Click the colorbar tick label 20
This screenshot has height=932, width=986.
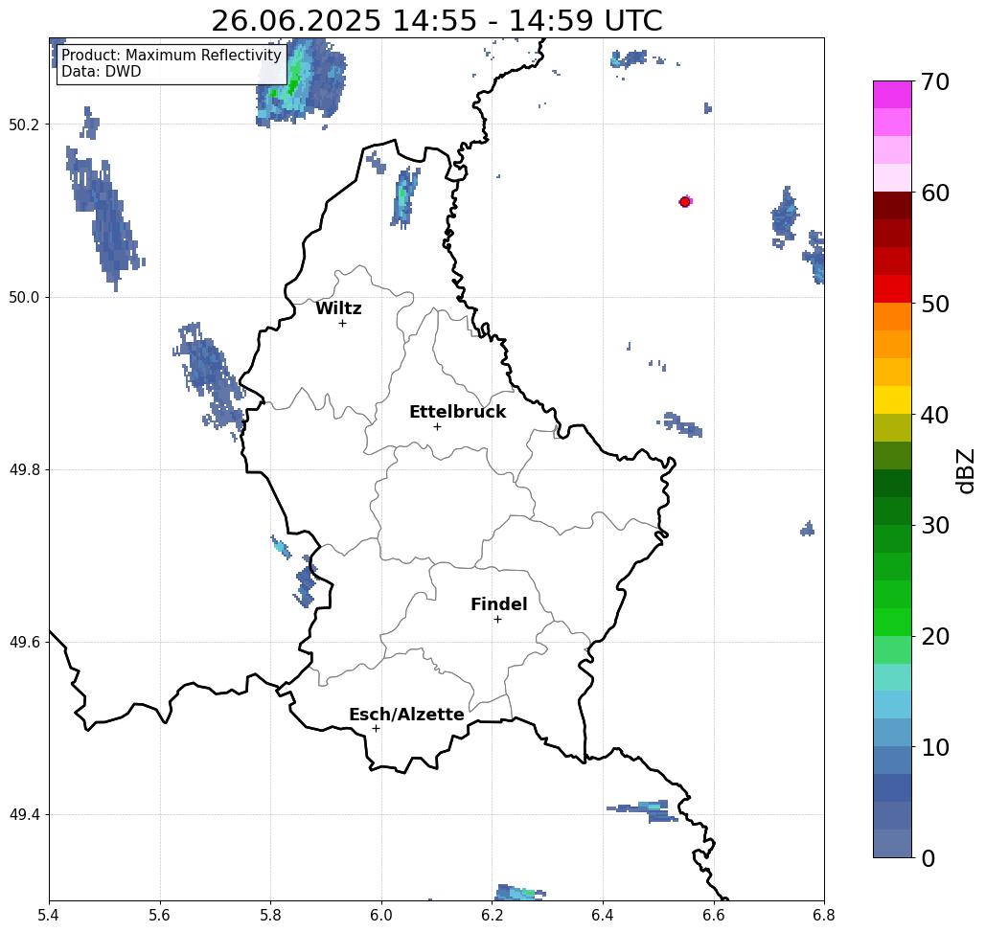934,637
